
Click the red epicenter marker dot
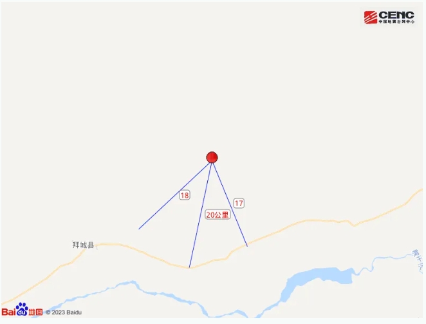(x=212, y=157)
